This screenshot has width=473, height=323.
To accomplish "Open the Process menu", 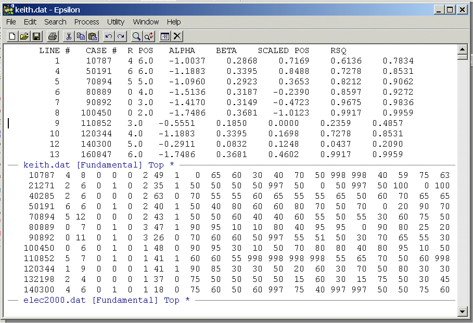I will point(86,22).
